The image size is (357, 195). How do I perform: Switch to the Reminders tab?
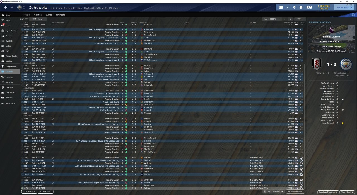60,15
